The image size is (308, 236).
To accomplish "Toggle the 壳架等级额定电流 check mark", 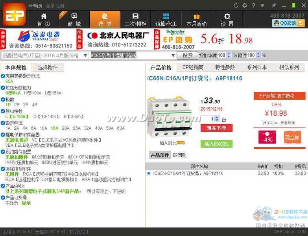I will point(3,76).
